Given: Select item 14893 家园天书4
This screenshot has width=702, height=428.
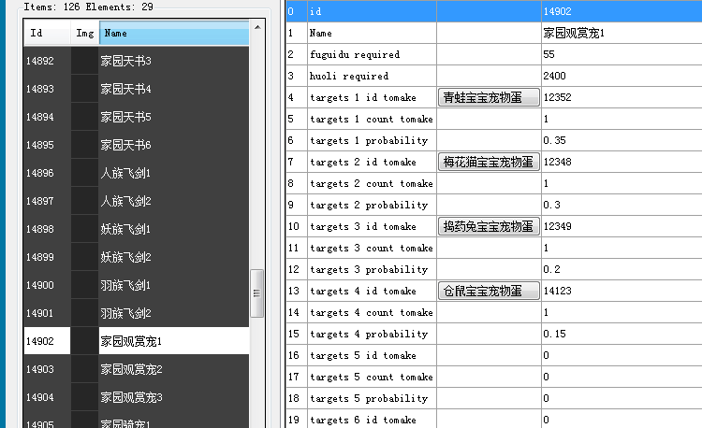Looking at the screenshot, I should (137, 89).
